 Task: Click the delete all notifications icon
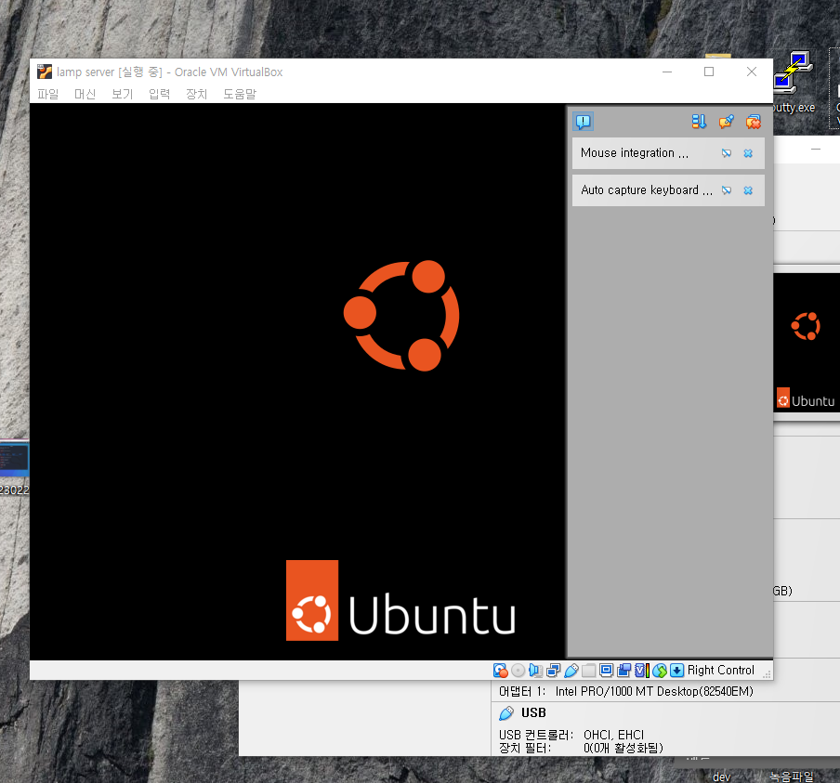click(x=754, y=122)
